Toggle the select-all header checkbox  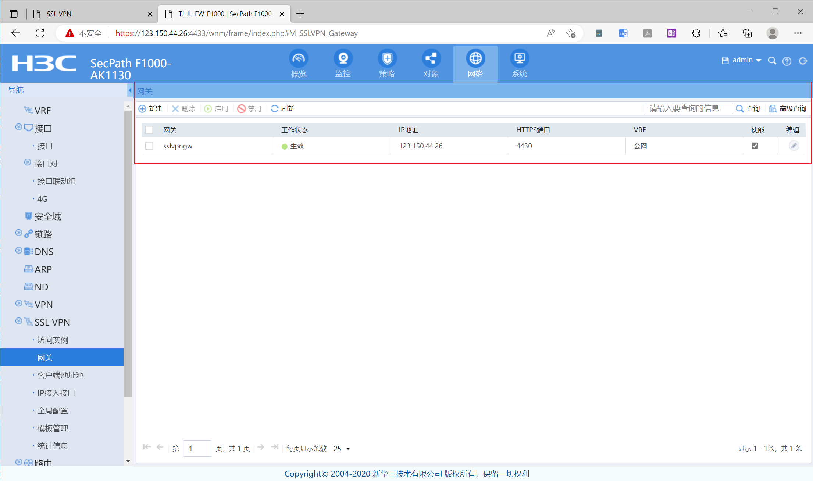pyautogui.click(x=149, y=130)
